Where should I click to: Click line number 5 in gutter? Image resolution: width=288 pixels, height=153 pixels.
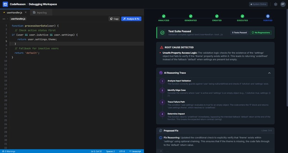click(x=6, y=41)
